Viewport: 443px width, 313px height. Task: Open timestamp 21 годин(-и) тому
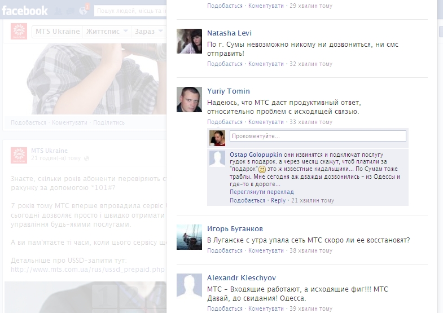[x=56, y=158]
